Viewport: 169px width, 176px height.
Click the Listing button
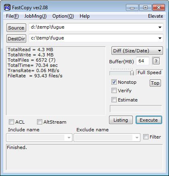coord(121,120)
